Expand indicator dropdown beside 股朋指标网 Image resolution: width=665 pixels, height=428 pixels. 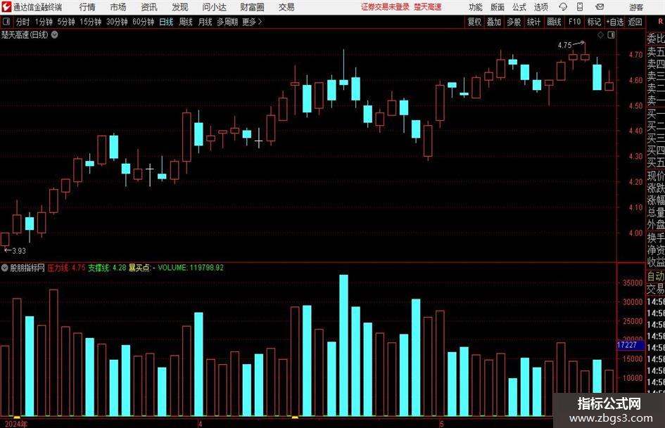(x=5, y=267)
